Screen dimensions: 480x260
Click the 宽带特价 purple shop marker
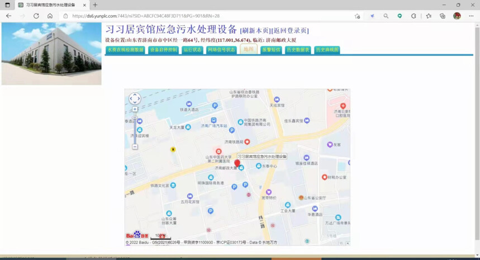point(268,192)
